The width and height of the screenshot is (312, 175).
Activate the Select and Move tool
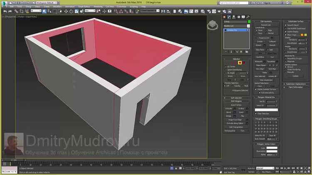pyautogui.click(x=66, y=12)
